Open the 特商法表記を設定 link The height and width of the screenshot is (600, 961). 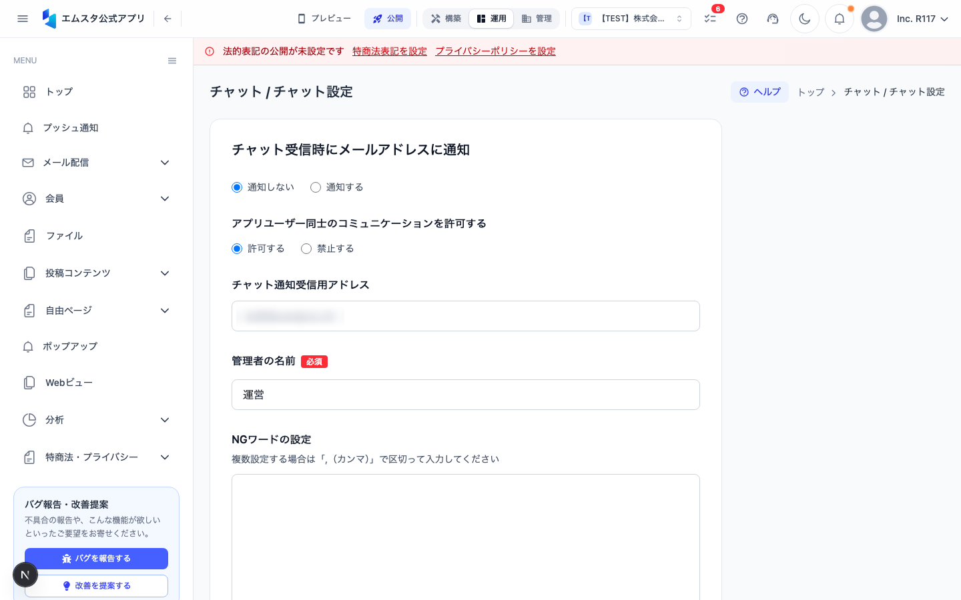point(390,51)
